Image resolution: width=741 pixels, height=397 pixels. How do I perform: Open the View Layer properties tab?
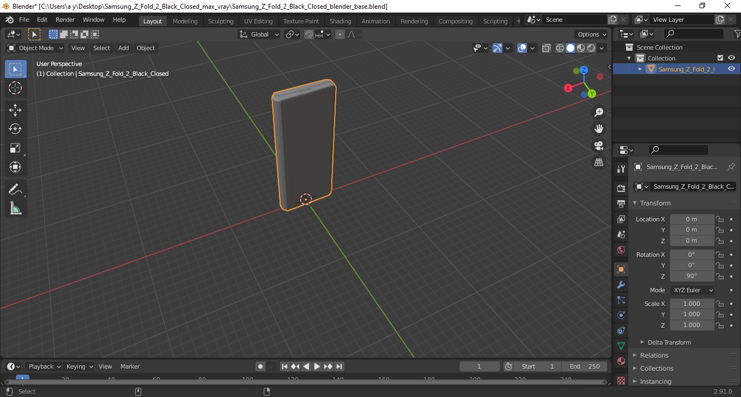[621, 219]
